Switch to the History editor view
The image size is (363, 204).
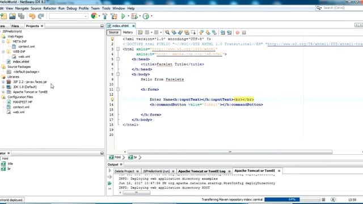point(128,32)
